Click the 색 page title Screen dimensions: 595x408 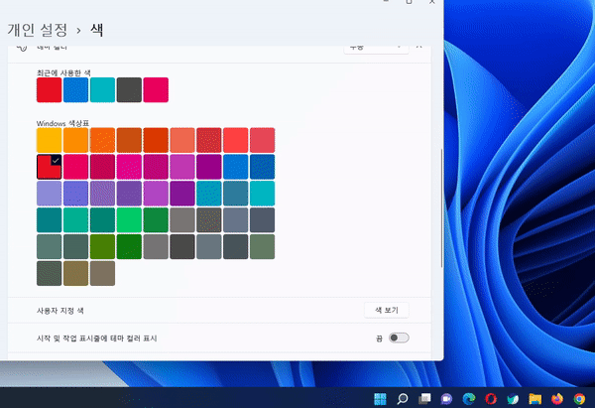tap(97, 30)
